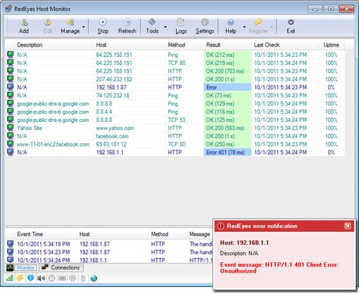Viewport: 359px width, 293px height.
Task: Close the RedEyes error notification popup
Action: click(348, 226)
